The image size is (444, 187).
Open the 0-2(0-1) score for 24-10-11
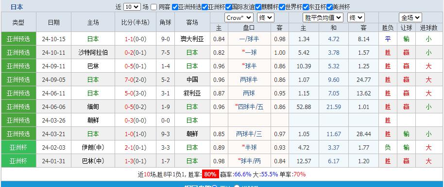click(136, 52)
